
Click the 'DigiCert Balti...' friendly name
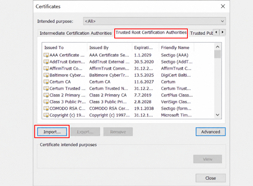coord(176,75)
